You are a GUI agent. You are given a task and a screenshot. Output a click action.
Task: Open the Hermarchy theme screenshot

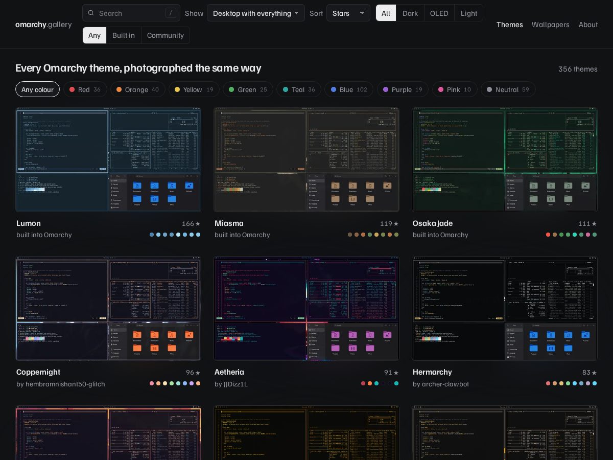tap(505, 308)
